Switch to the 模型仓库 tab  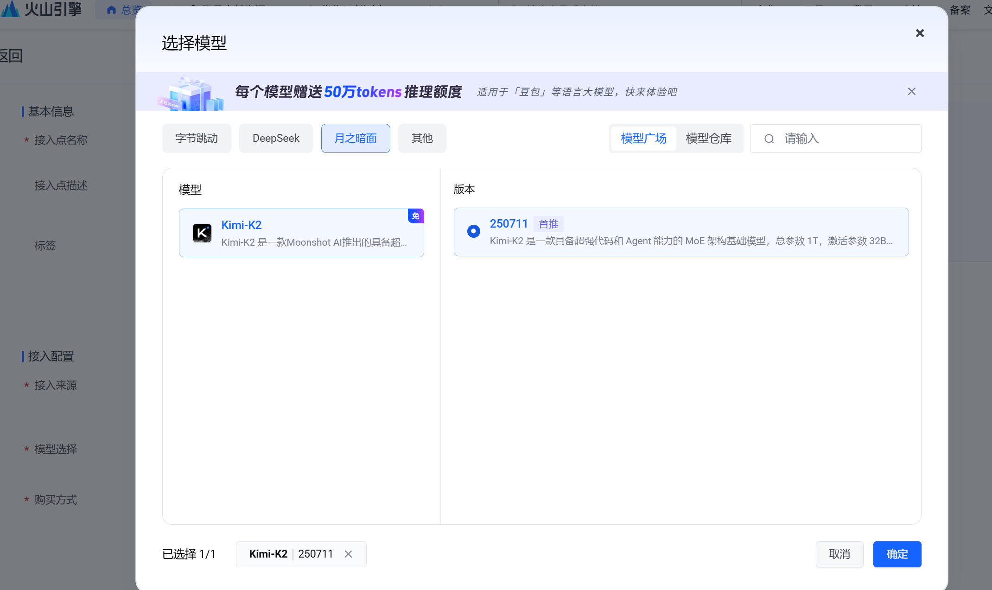coord(708,138)
